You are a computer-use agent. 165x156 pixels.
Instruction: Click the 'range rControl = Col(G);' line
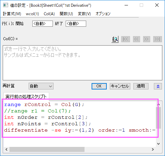tap(44, 105)
